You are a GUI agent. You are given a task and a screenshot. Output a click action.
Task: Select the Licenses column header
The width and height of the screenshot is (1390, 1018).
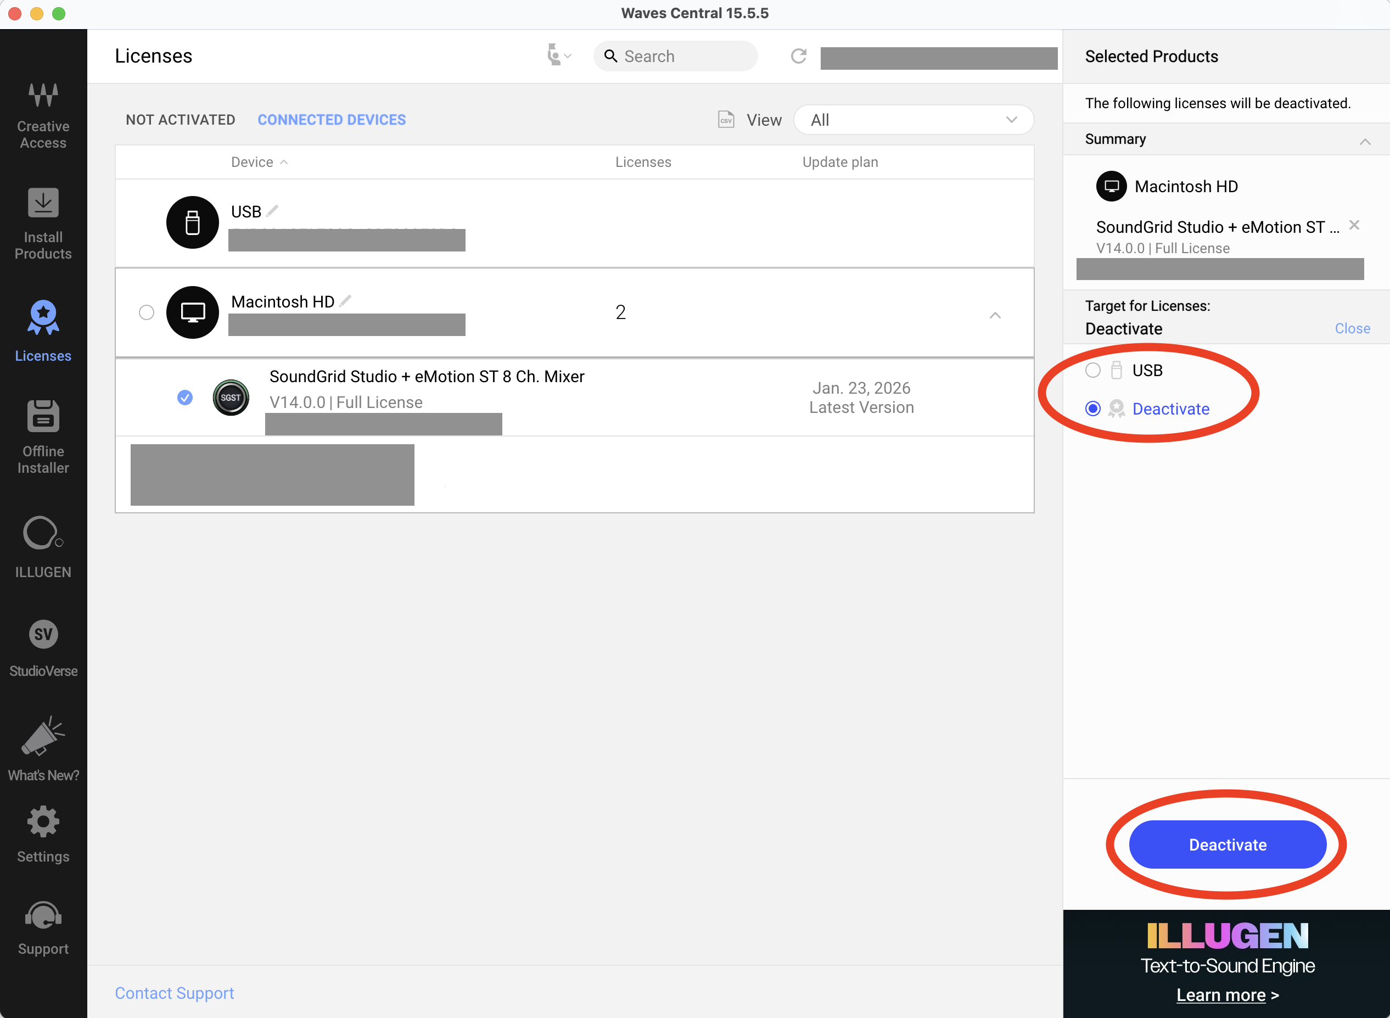643,162
